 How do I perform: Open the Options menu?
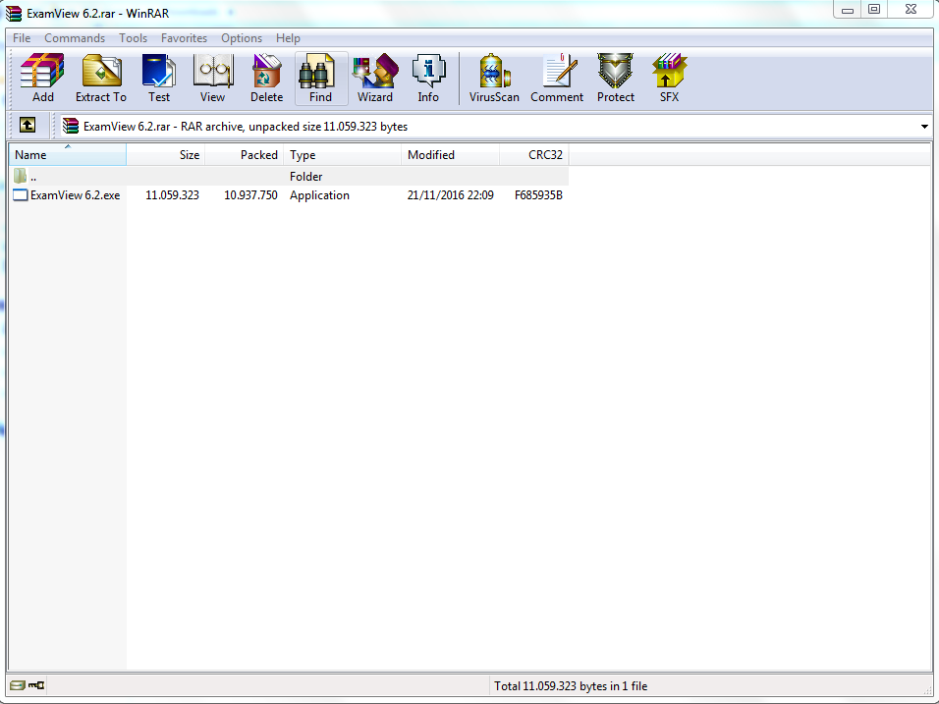pyautogui.click(x=242, y=37)
